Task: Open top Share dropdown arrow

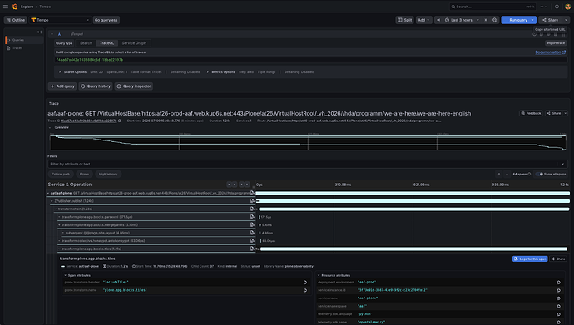Action: [566, 20]
